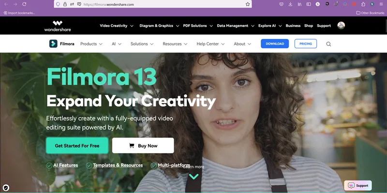Click the padlock site security icon

click(65, 4)
